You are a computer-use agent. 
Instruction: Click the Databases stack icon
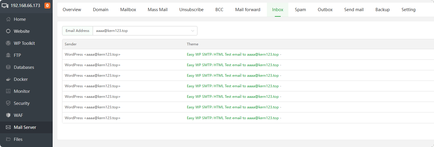[x=8, y=67]
